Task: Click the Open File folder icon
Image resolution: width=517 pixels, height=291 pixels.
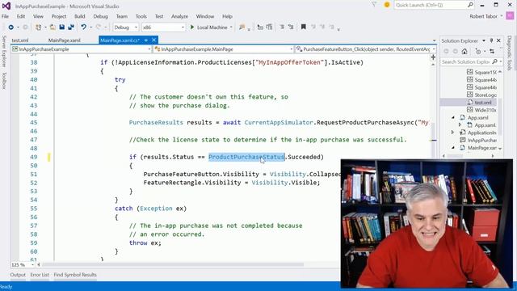Action: click(x=53, y=27)
